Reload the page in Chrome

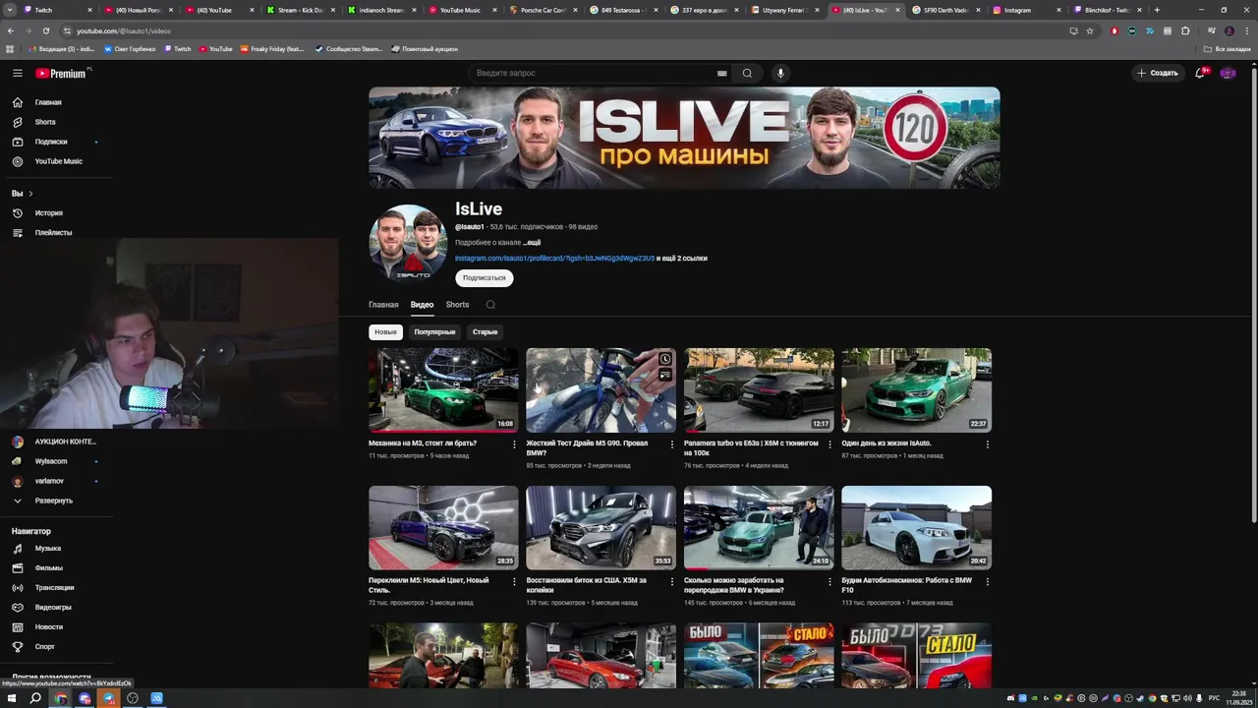(x=45, y=30)
